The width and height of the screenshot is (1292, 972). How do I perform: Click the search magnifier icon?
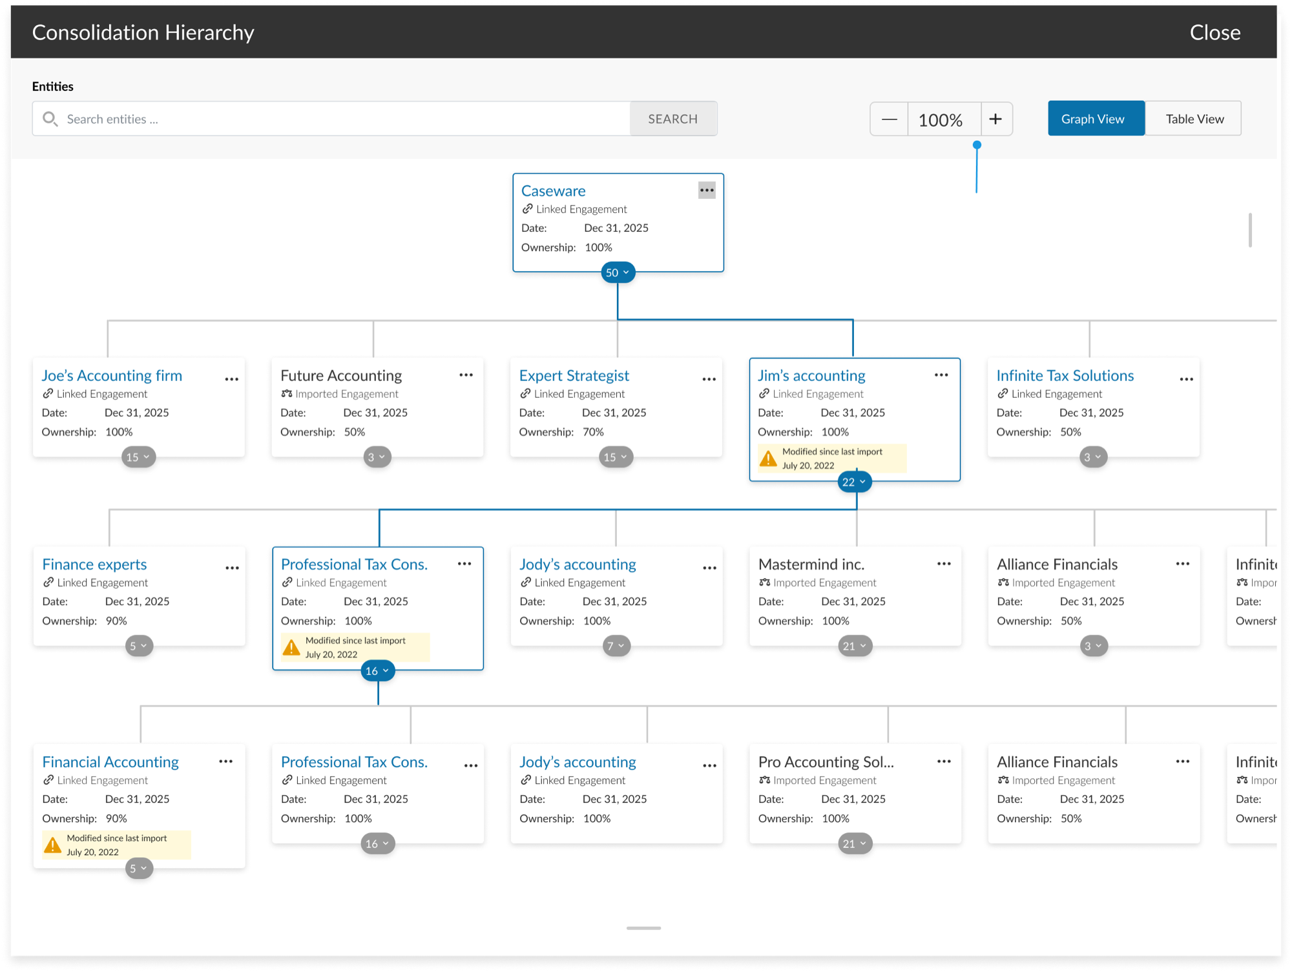pos(50,119)
